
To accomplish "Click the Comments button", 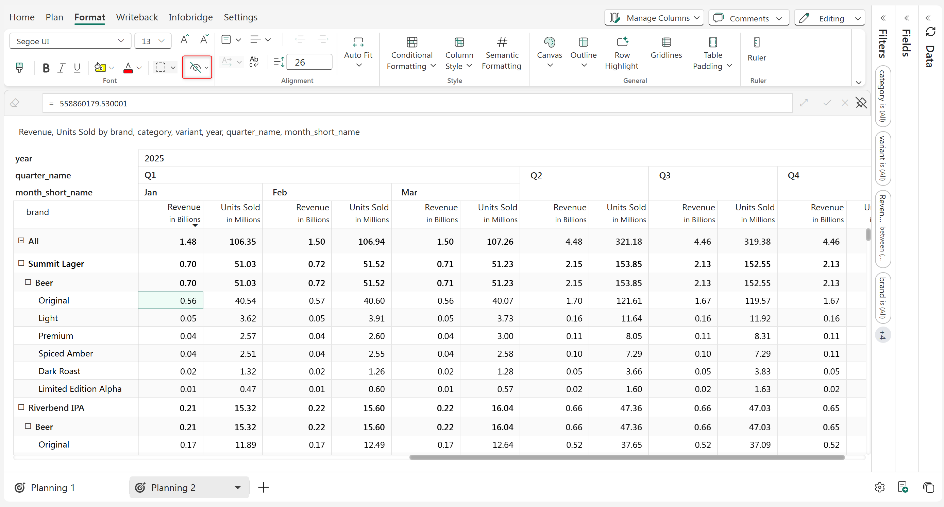I will [748, 18].
